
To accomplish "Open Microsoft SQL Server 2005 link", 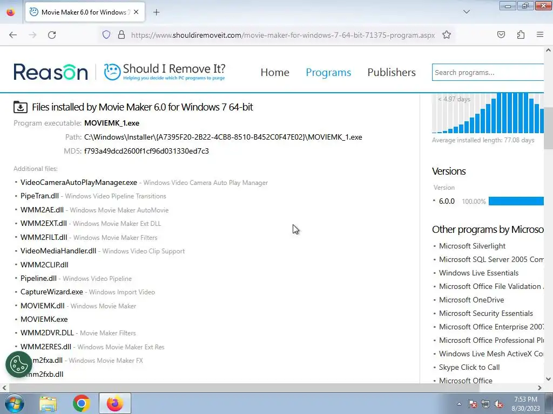I will click(491, 259).
